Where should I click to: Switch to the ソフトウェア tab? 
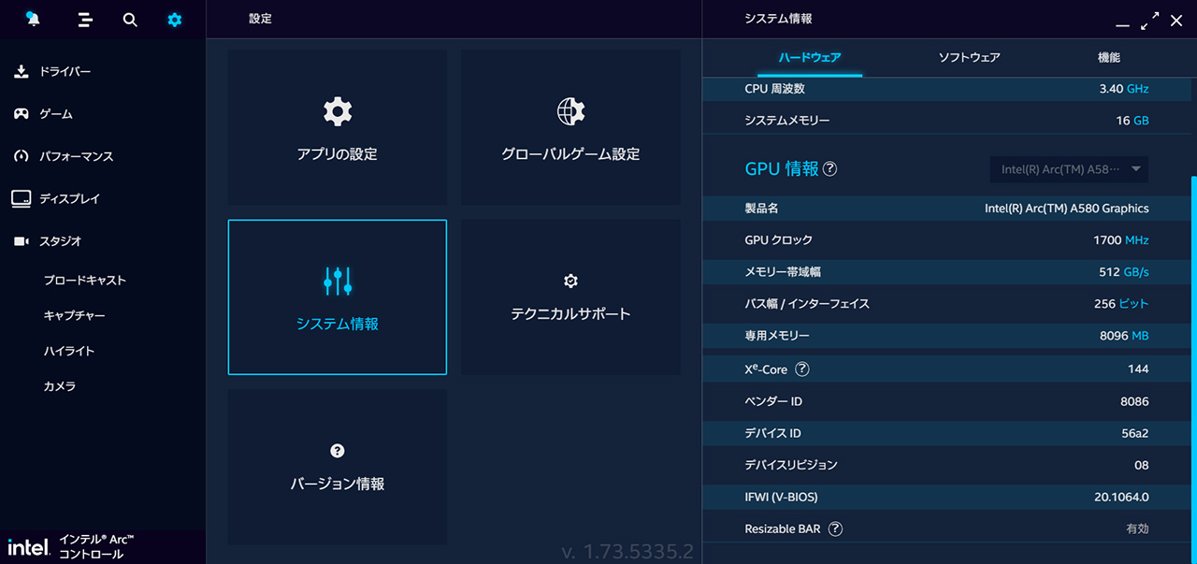pos(969,58)
